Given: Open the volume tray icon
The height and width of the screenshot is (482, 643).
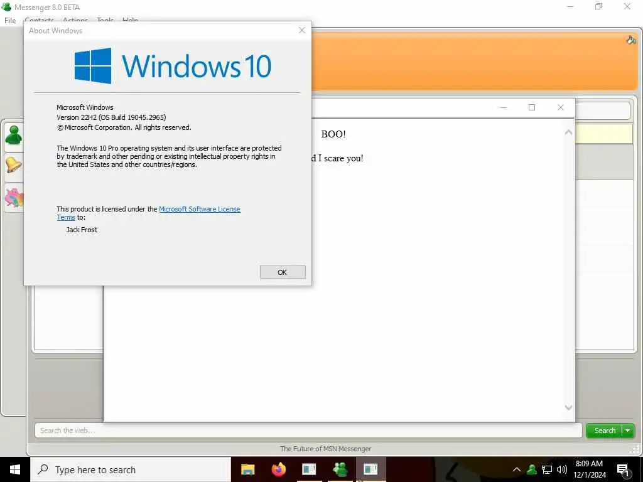Looking at the screenshot, I should 562,469.
